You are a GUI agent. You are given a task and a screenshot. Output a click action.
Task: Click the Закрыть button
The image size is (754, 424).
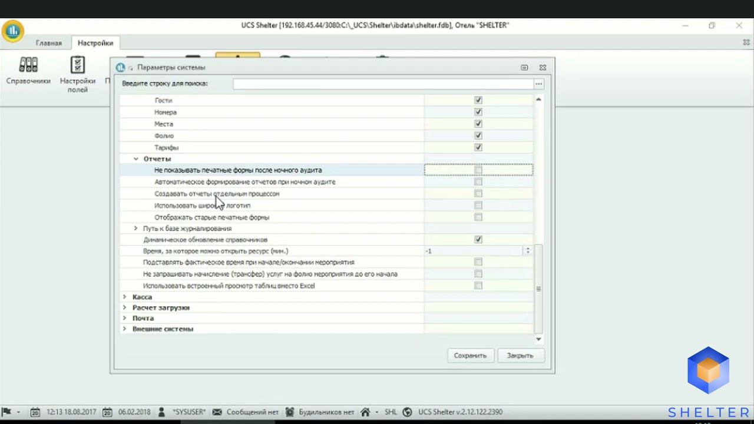coord(520,356)
